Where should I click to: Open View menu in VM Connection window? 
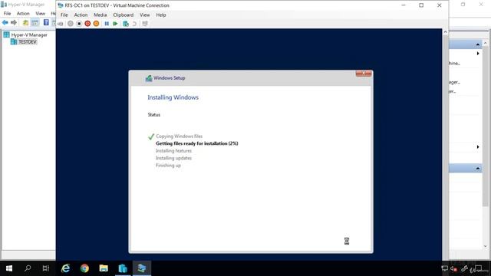[x=145, y=15]
